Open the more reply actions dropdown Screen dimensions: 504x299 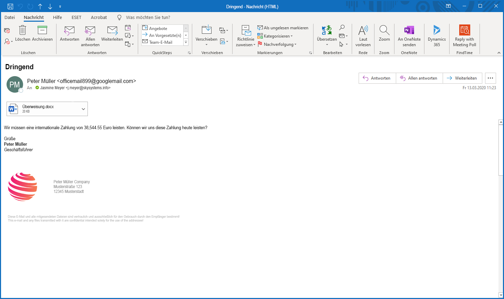(x=129, y=44)
